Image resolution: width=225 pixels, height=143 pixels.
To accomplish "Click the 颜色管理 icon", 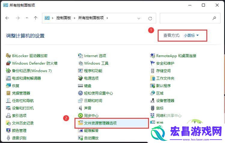I will pos(8,130).
